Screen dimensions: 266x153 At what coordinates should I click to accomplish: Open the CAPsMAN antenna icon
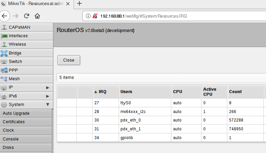click(x=4, y=27)
